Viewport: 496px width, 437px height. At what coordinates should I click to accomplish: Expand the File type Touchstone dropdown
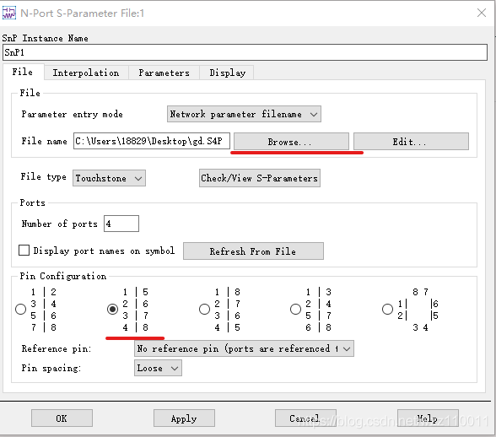coord(109,178)
